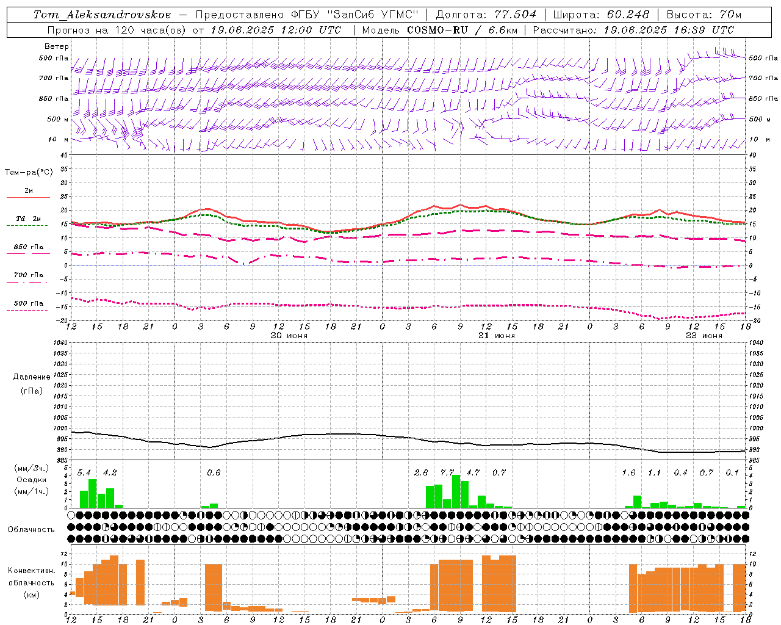
Task: Click the 4.7 precipitation total value
Action: [473, 472]
